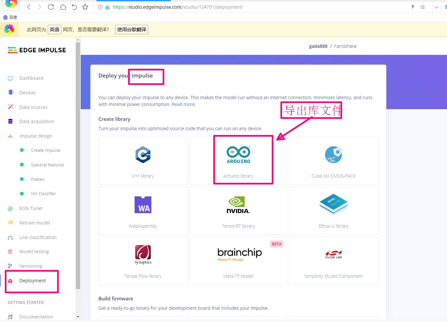Open Retrain model in sidebar
The height and width of the screenshot is (322, 447).
35,223
